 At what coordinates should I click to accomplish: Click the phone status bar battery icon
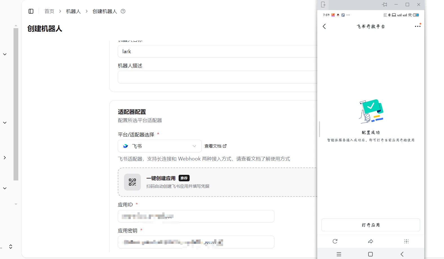pyautogui.click(x=416, y=15)
